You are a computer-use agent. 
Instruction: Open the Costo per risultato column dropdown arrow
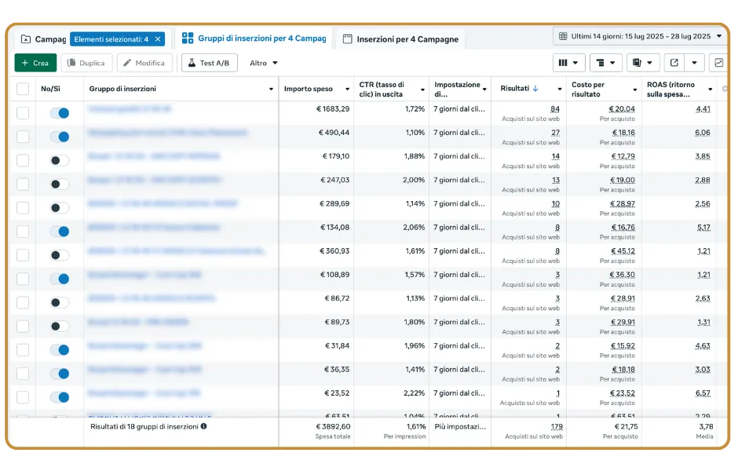coord(635,89)
